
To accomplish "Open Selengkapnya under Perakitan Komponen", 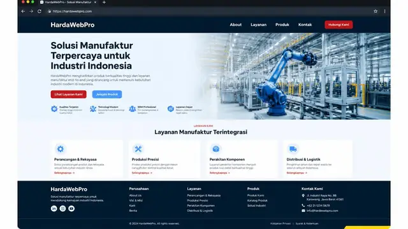I will coord(220,173).
